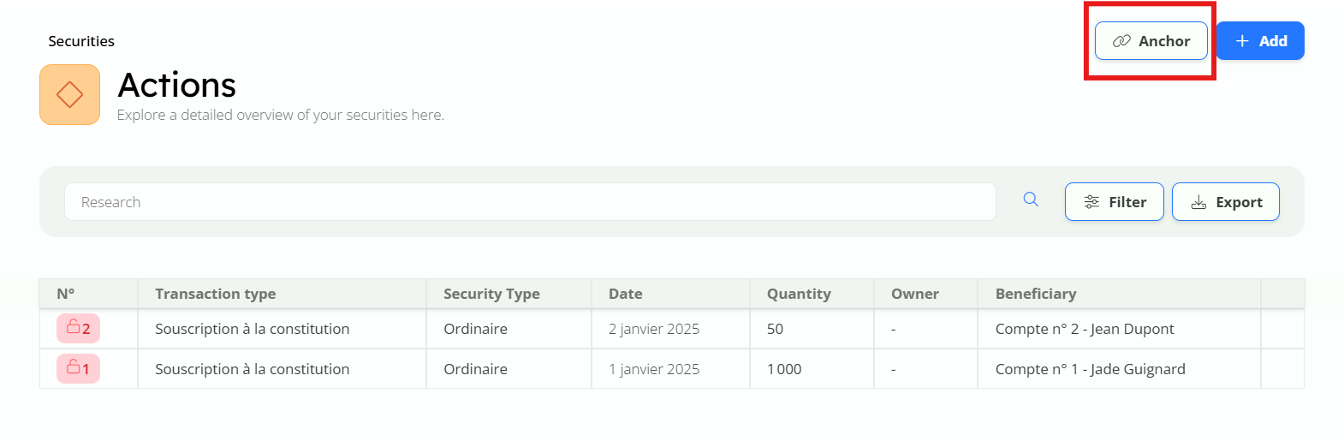The height and width of the screenshot is (441, 1344).
Task: Click the Research search field
Action: point(529,202)
